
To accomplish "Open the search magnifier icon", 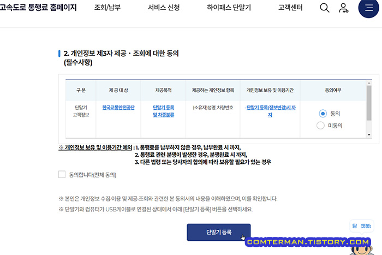I will tap(324, 8).
